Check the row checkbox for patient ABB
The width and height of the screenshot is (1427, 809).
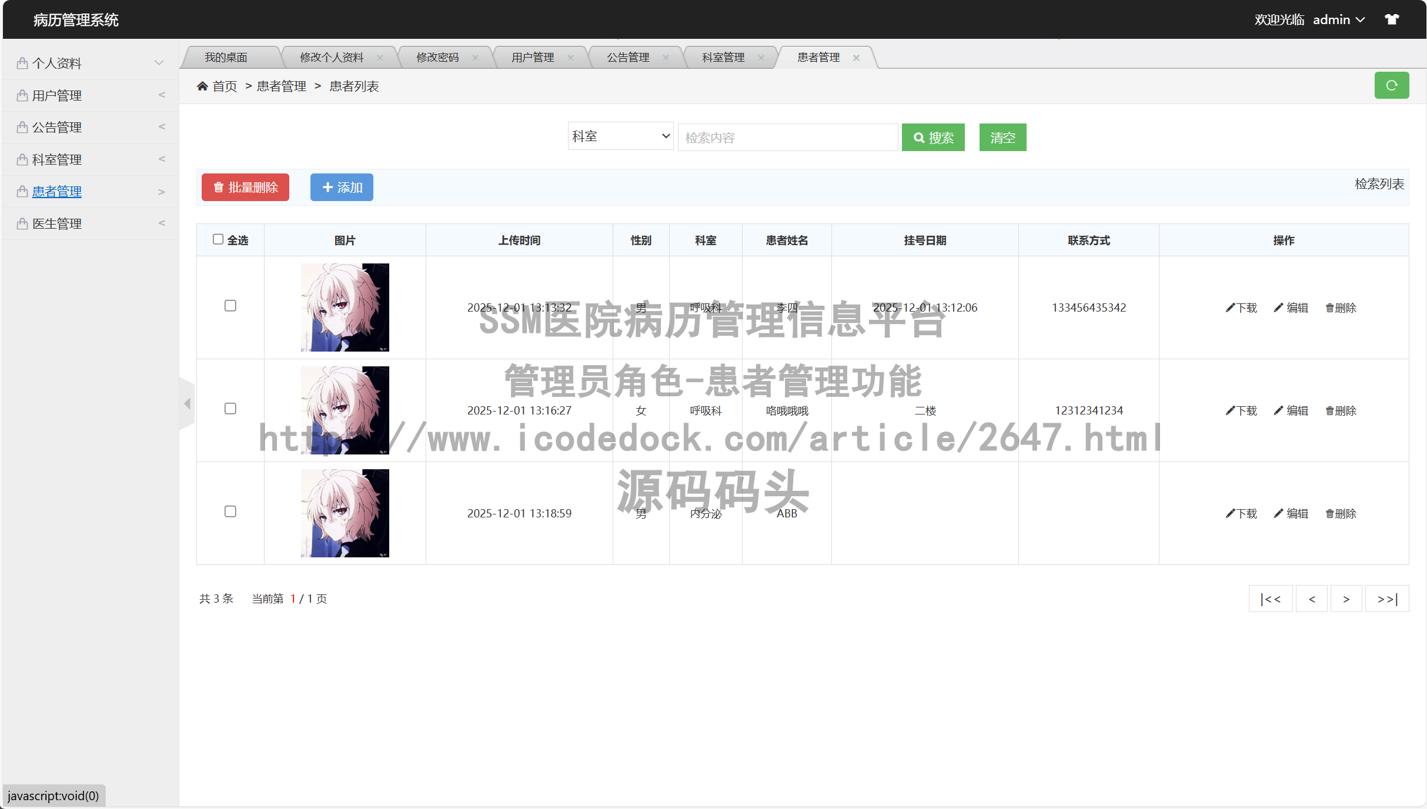230,512
